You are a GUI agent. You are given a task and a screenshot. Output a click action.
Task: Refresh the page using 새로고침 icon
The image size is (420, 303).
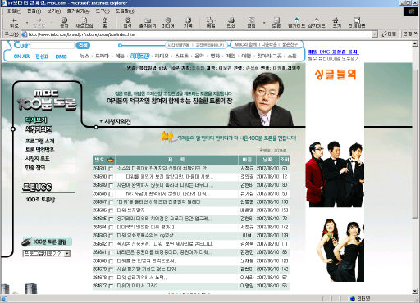coord(84,23)
